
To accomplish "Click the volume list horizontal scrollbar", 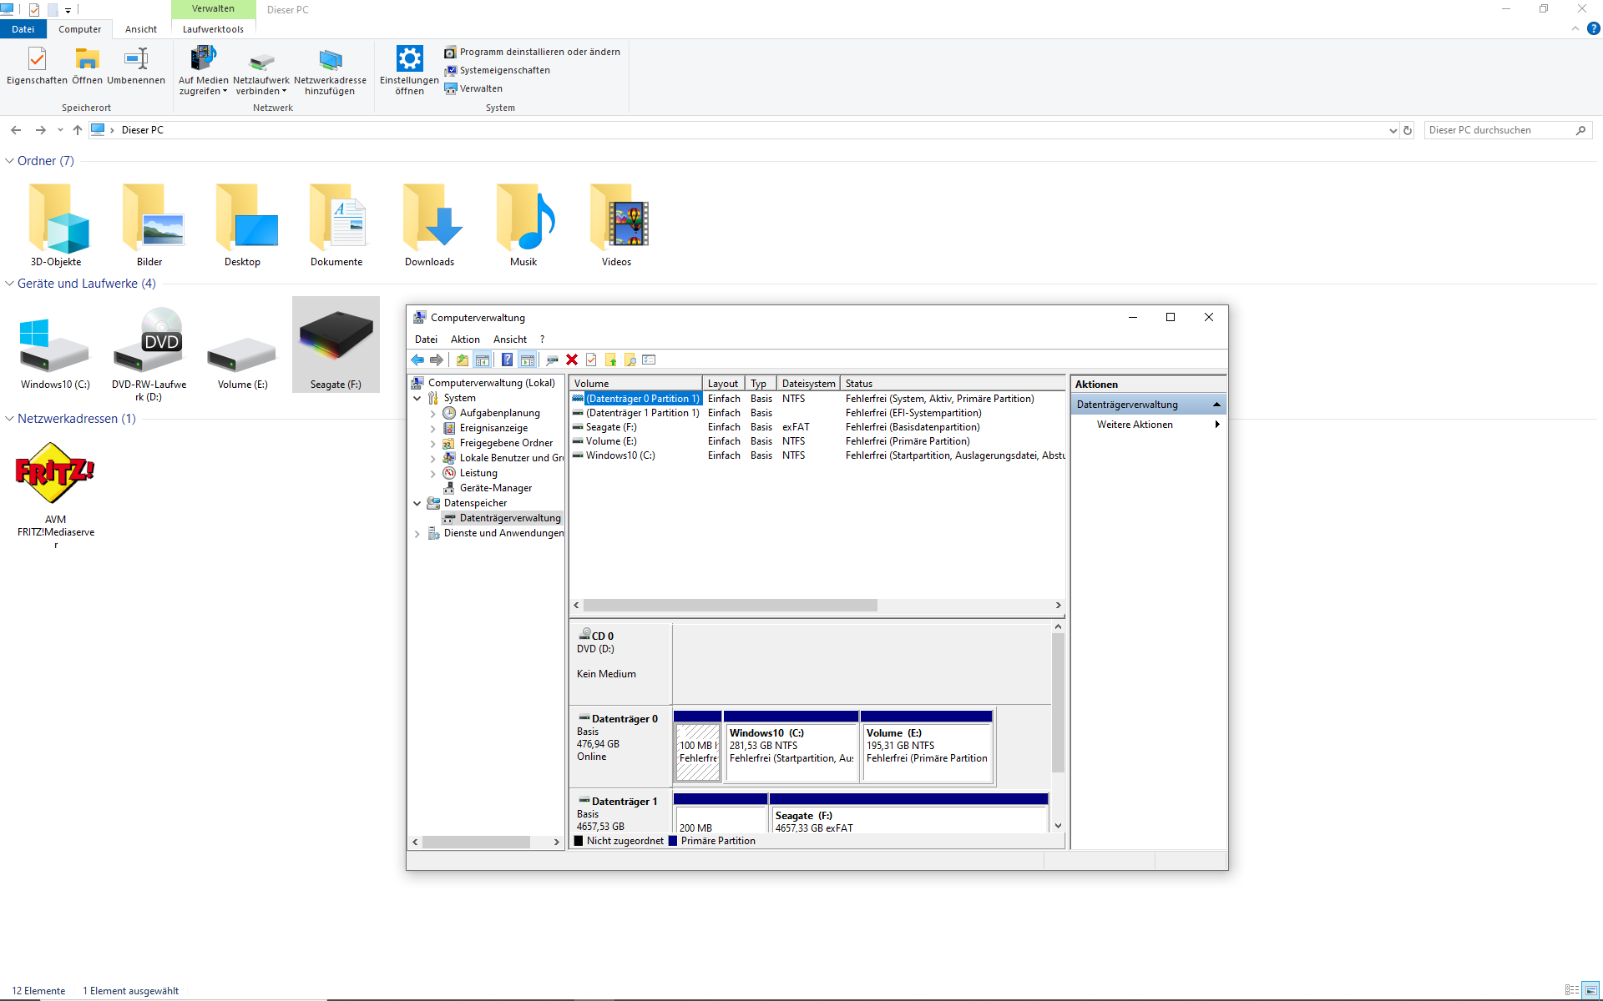I will (731, 606).
